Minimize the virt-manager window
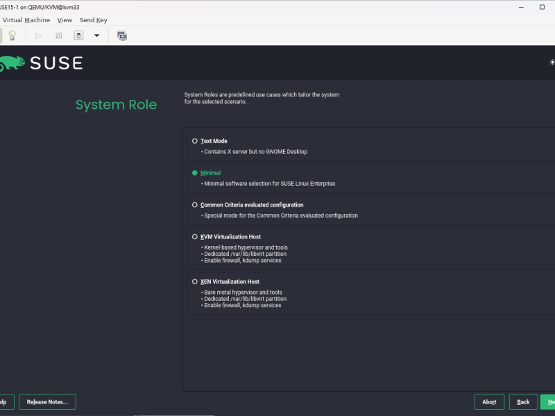The width and height of the screenshot is (555, 416). click(x=521, y=7)
